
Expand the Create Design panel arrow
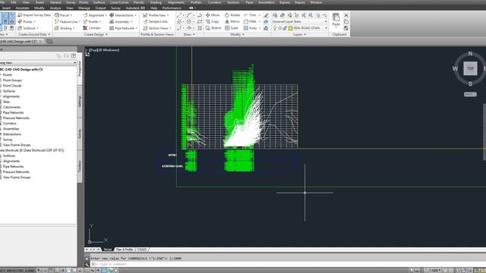[106, 34]
